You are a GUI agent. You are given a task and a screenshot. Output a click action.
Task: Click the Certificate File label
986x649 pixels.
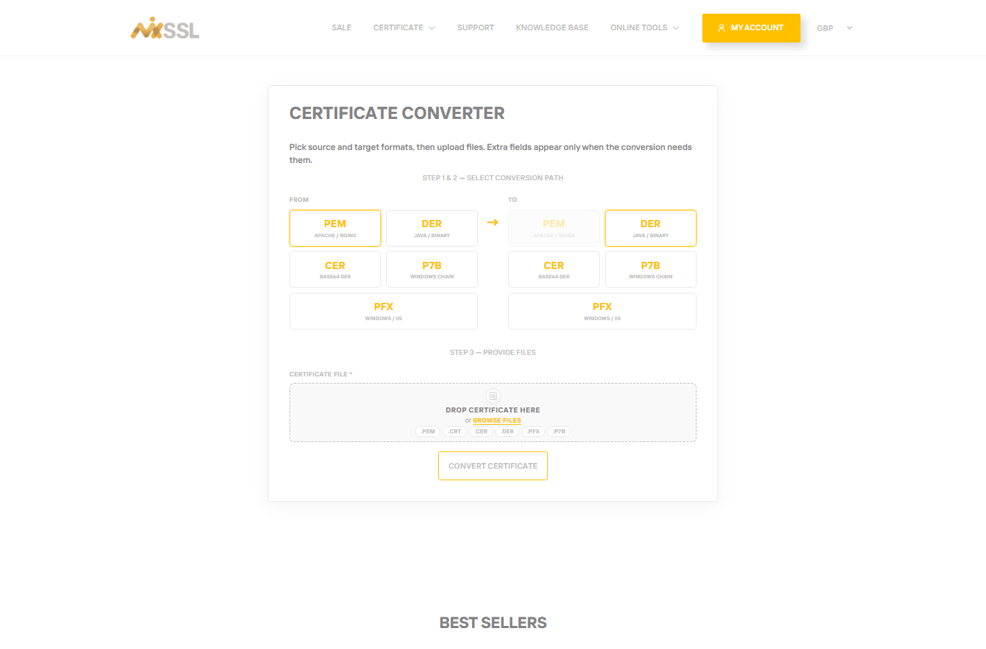tap(320, 374)
